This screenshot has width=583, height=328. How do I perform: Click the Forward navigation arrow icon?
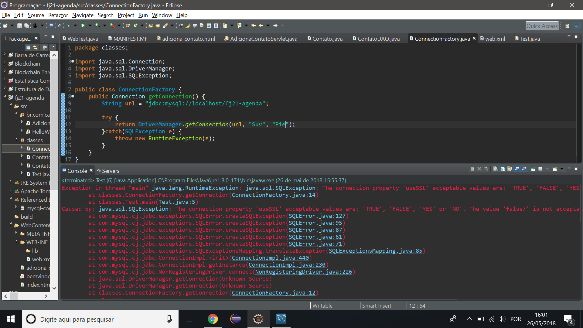pyautogui.click(x=275, y=26)
